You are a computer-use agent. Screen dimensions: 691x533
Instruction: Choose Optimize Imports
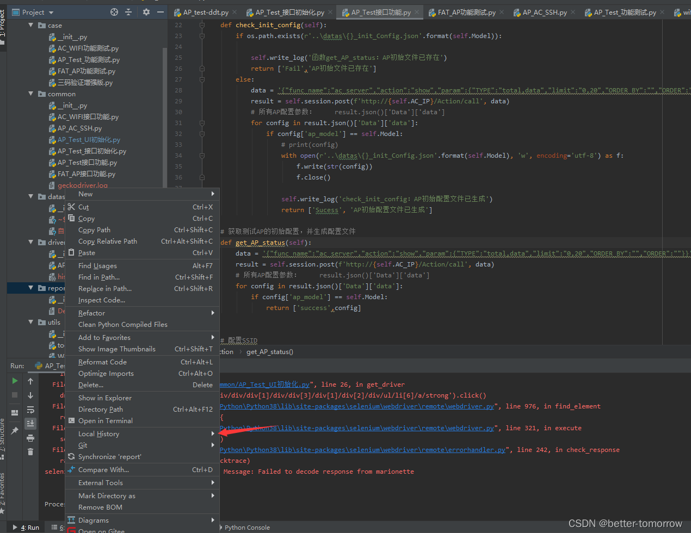[x=142, y=373]
